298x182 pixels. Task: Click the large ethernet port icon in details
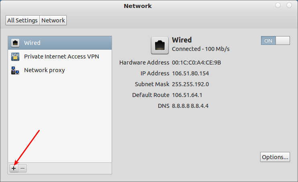click(x=159, y=45)
